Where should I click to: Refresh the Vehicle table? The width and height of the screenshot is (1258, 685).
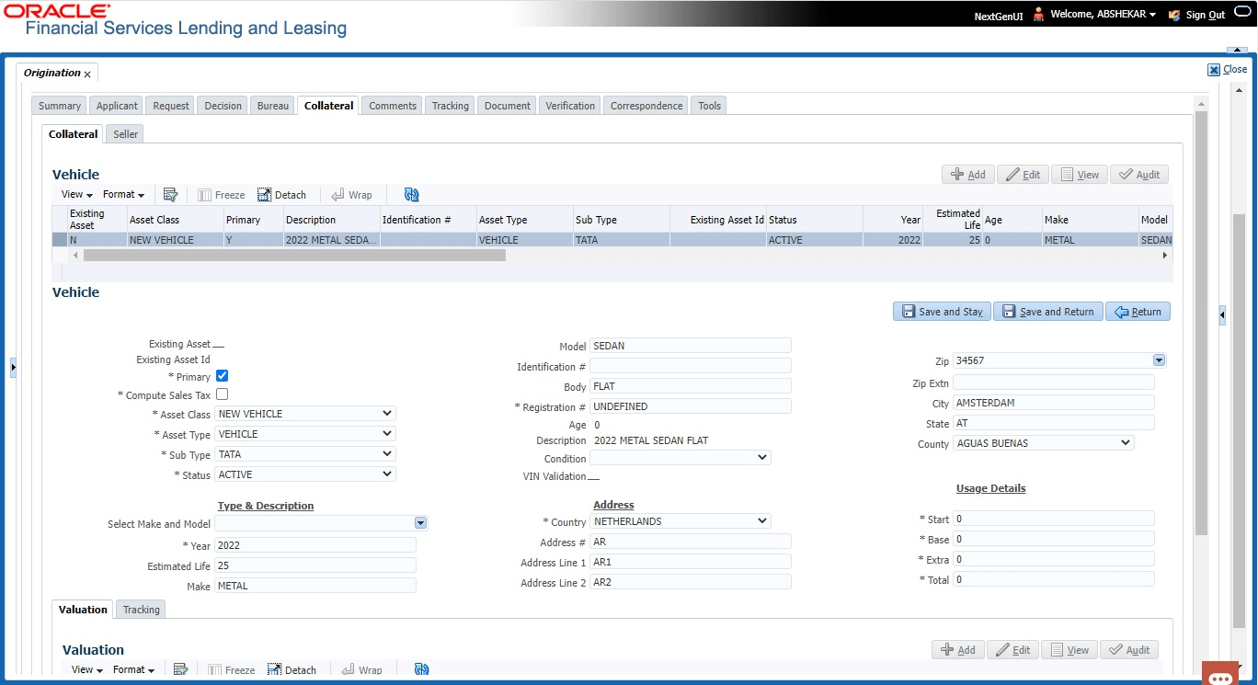click(411, 195)
